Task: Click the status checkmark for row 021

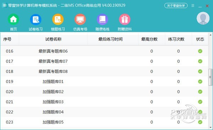Action: pos(200,102)
